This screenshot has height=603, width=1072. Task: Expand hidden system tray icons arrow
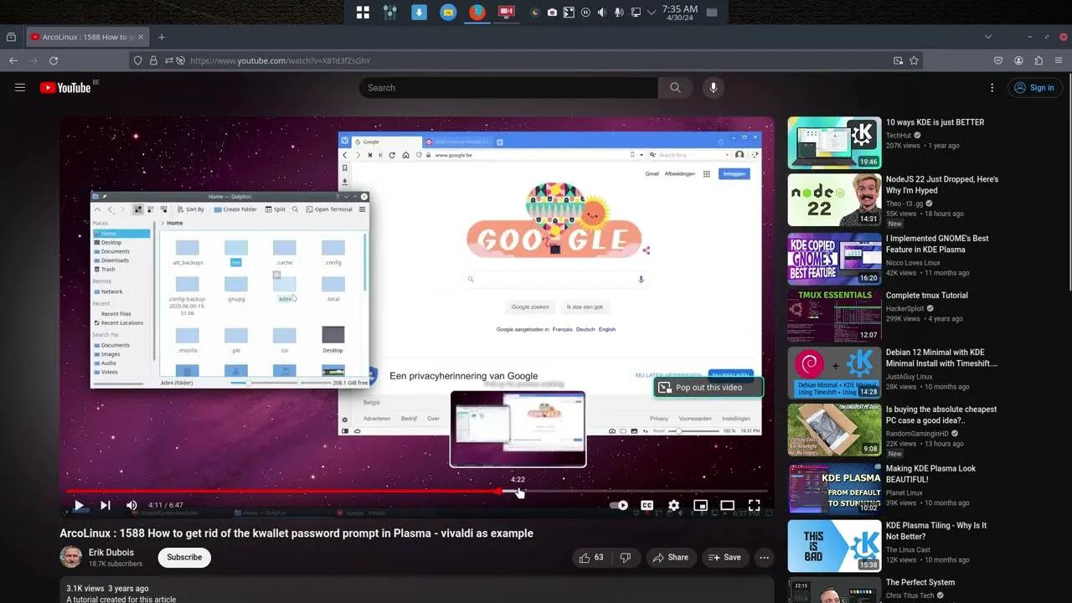point(651,12)
